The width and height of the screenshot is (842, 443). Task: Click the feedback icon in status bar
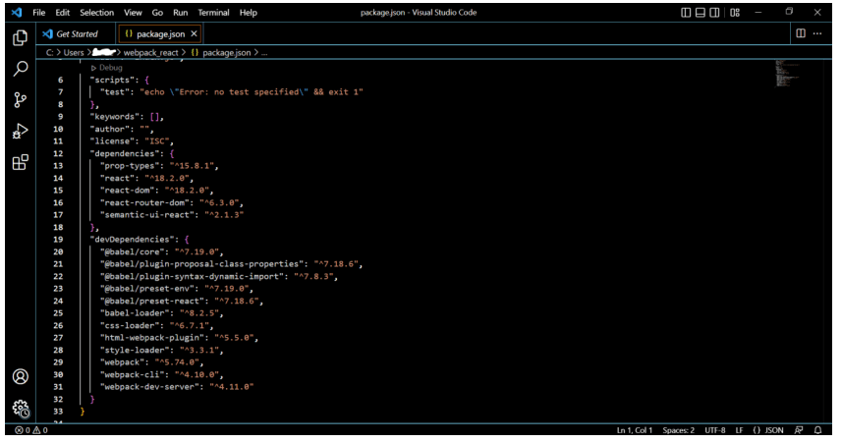coord(799,430)
